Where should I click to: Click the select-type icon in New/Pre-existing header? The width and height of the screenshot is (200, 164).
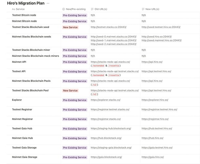coord(64,9)
